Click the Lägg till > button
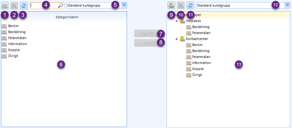This screenshot has height=128, width=292. tap(148, 33)
